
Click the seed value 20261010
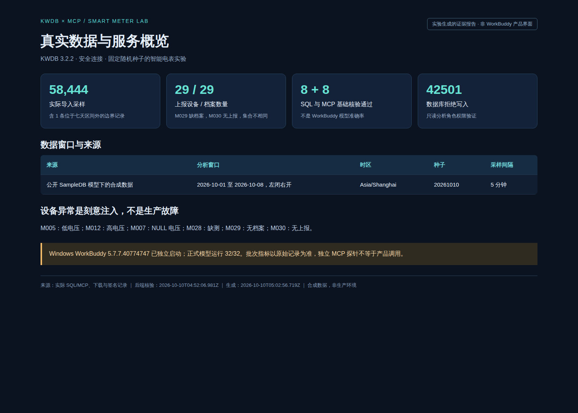pyautogui.click(x=446, y=185)
